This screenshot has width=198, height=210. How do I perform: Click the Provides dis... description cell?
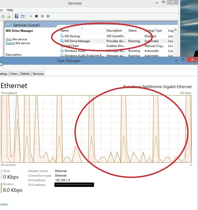116,41
